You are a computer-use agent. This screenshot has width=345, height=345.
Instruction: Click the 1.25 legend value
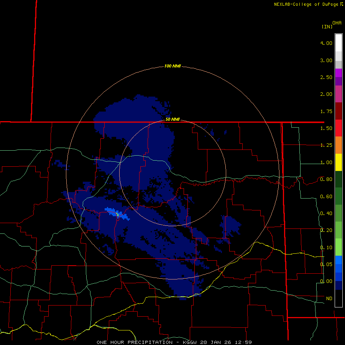point(326,145)
